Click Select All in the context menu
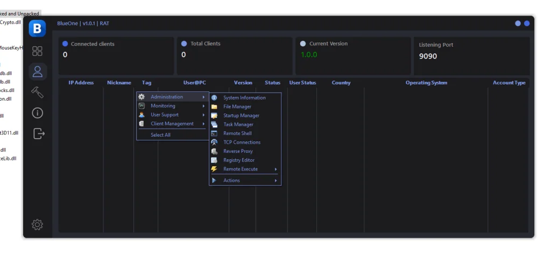The width and height of the screenshot is (551, 255). [x=160, y=135]
